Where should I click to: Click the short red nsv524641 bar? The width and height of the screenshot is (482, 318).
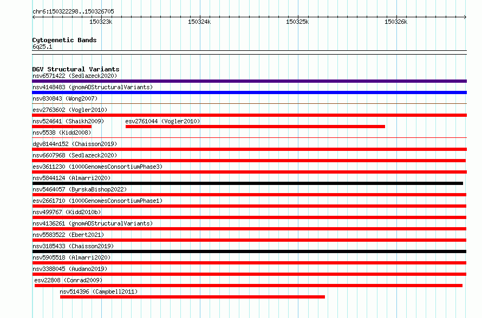[x=62, y=127]
